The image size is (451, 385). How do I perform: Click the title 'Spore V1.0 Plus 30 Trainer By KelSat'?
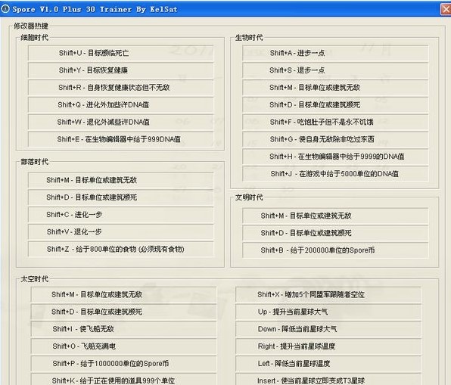(95, 9)
